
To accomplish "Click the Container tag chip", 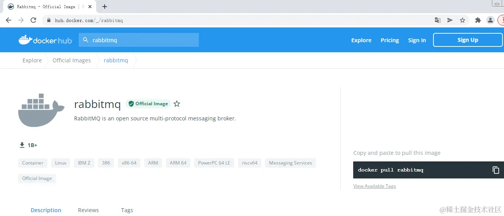I will (33, 163).
